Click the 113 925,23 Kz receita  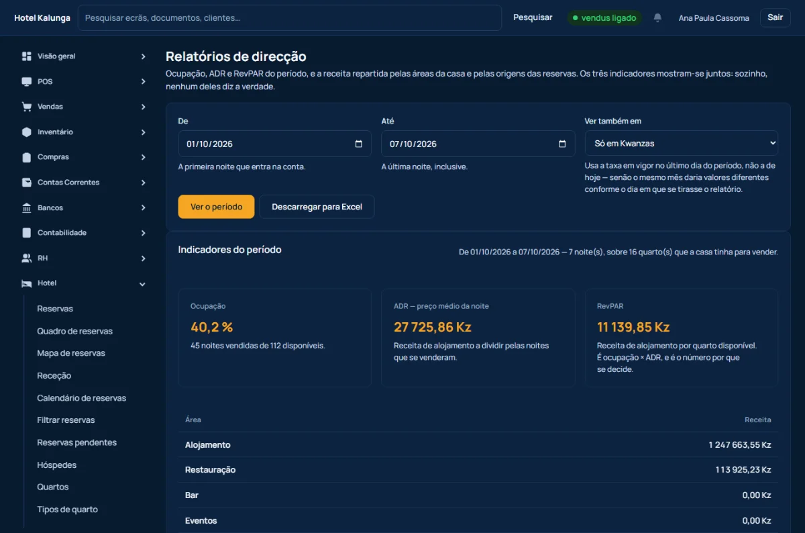(743, 470)
